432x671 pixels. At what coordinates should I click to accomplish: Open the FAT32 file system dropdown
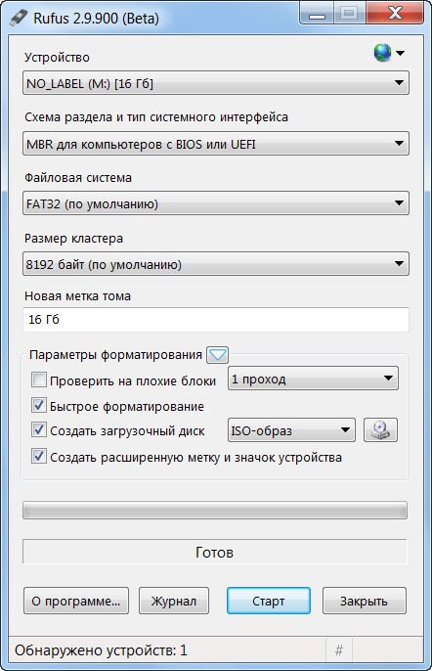tap(216, 203)
